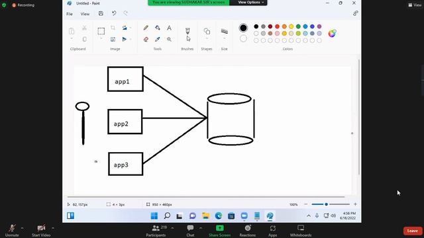
Task: Open the Windows Start menu
Action: tap(154, 216)
